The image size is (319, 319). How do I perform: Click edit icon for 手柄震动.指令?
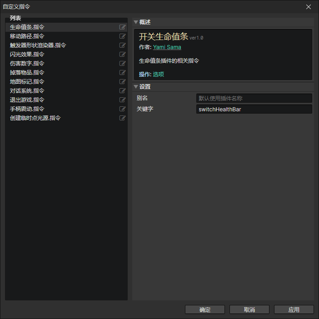click(122, 109)
